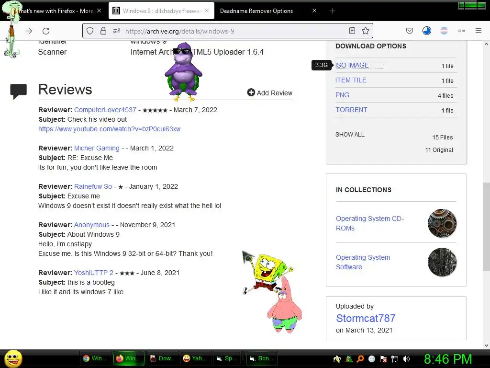Click the 8:46 PM clock
This screenshot has height=368, width=490.
(x=448, y=359)
